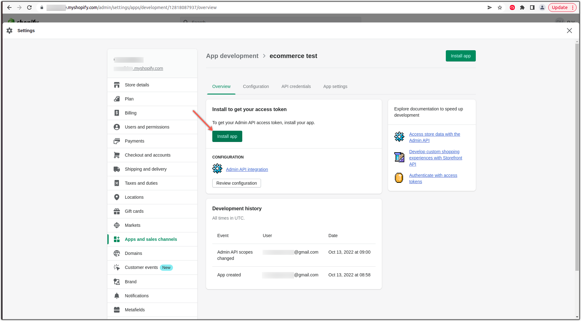
Task: Click Install app button under access token
Action: pos(227,136)
